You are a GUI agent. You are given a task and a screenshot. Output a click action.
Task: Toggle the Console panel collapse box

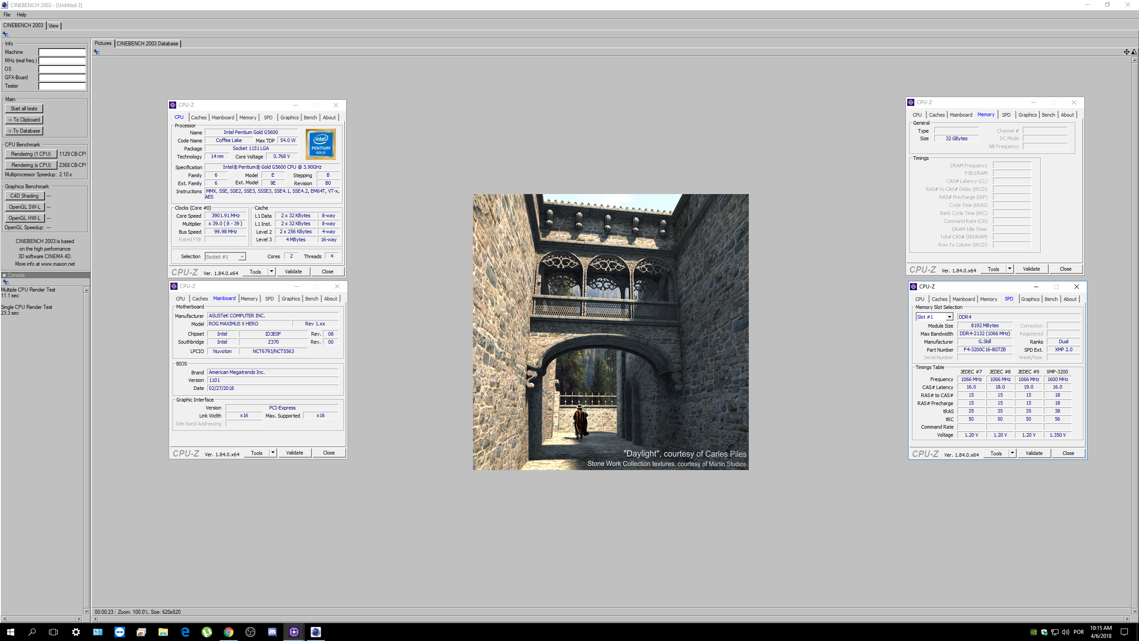tap(4, 275)
